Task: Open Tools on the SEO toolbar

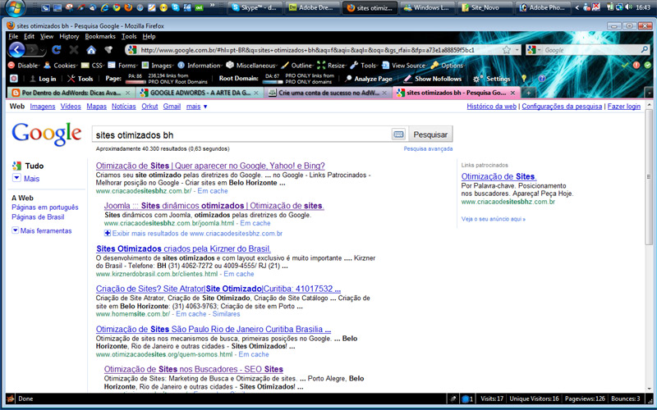Action: pyautogui.click(x=80, y=79)
